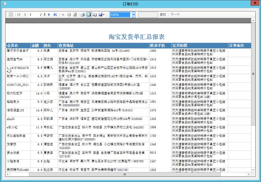Click the stop rendering icon
Viewport: 261px width, 182px height.
click(69, 15)
